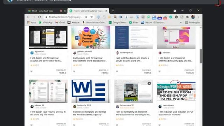Screen dimensions: 224x126
Task: Reload the Fiverr page
Action: pyautogui.click(x=40, y=17)
